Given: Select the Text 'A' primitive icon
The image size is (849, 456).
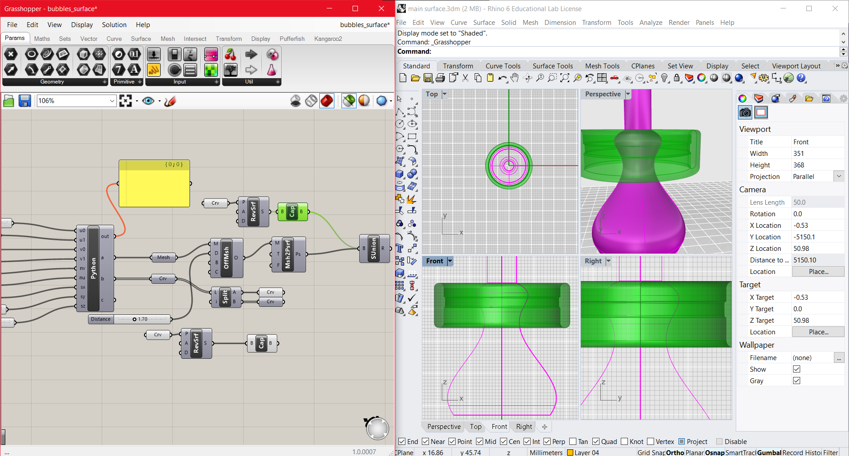Looking at the screenshot, I should [x=134, y=70].
